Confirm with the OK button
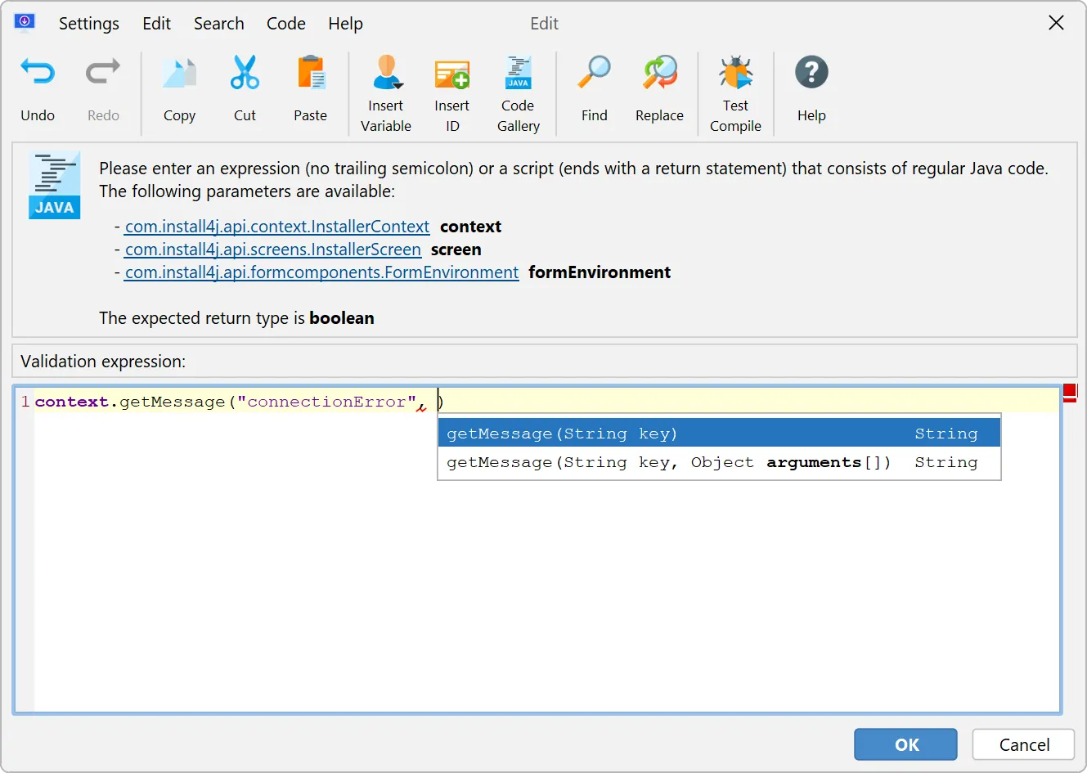 [x=906, y=744]
